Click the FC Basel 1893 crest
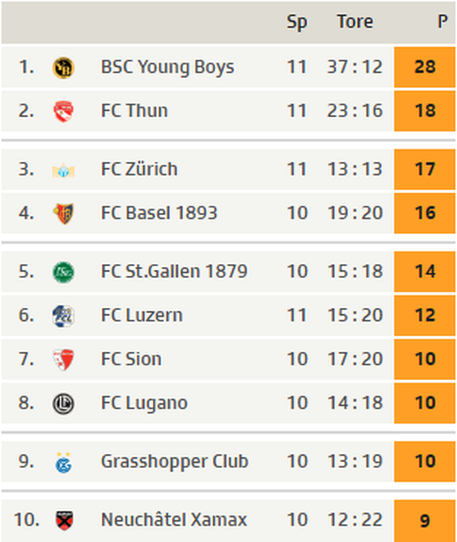 (64, 214)
